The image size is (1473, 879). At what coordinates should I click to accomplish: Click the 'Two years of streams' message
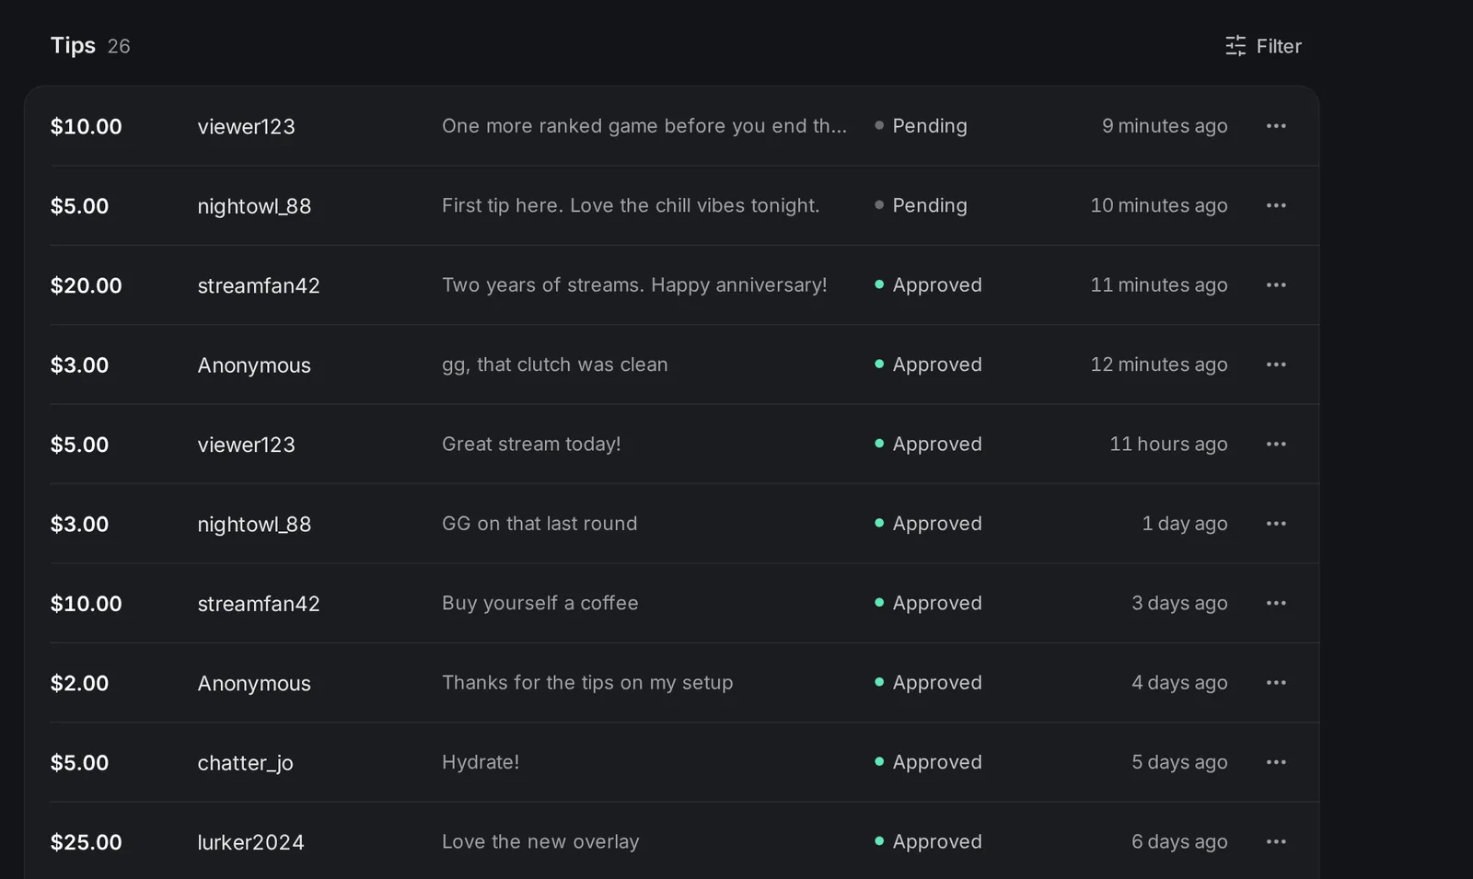(634, 285)
